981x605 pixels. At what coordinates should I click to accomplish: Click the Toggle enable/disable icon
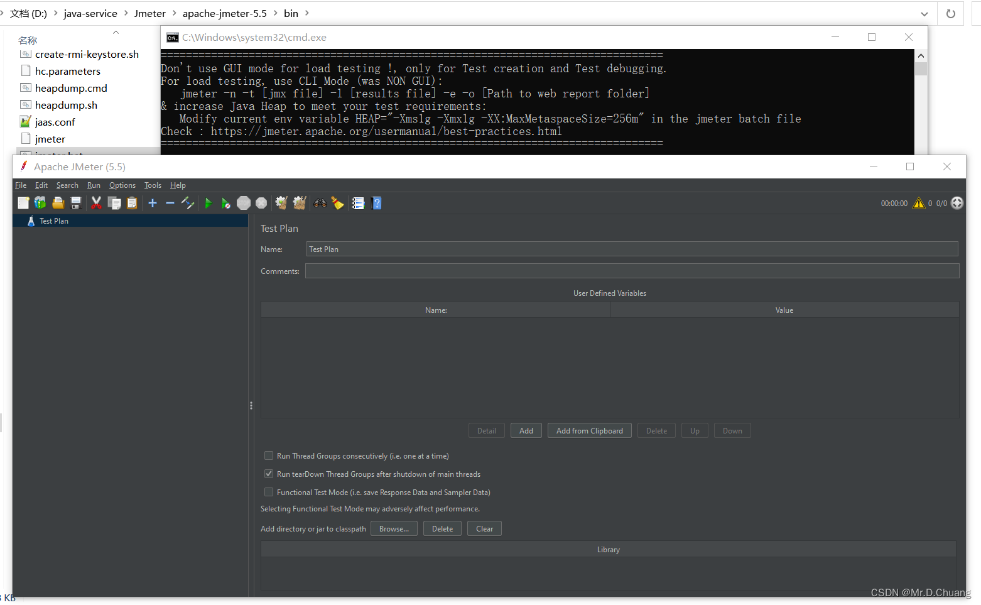(188, 203)
